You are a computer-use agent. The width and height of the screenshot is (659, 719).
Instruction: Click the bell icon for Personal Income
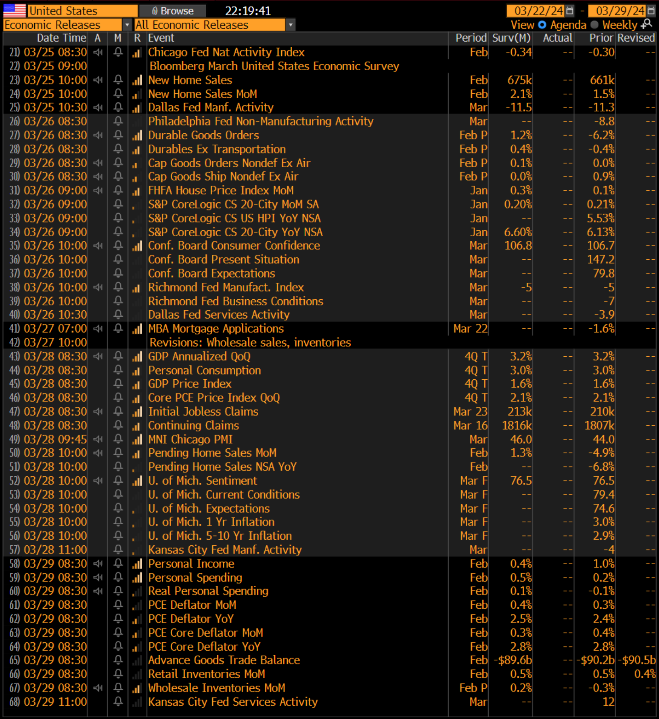point(118,563)
